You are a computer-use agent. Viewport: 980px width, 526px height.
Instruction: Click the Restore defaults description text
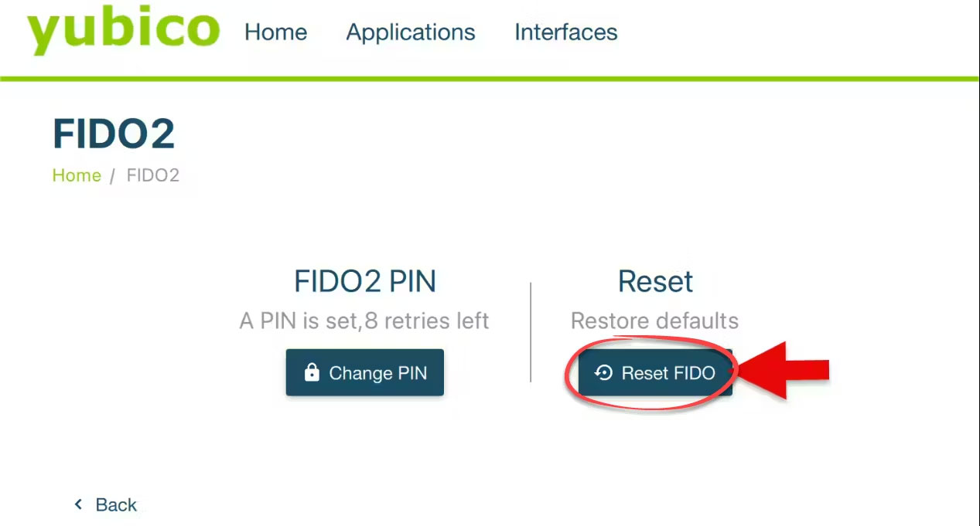pyautogui.click(x=654, y=321)
